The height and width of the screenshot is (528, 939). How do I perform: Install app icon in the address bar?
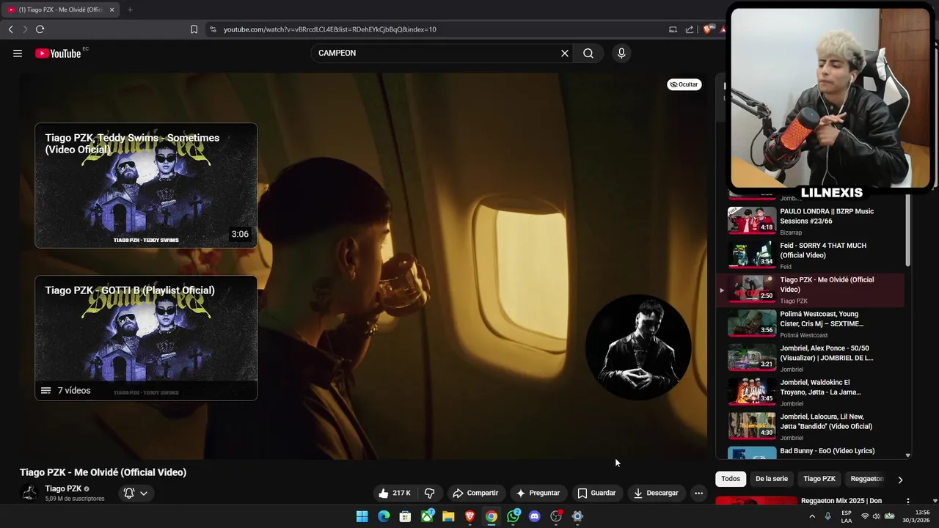click(x=673, y=29)
